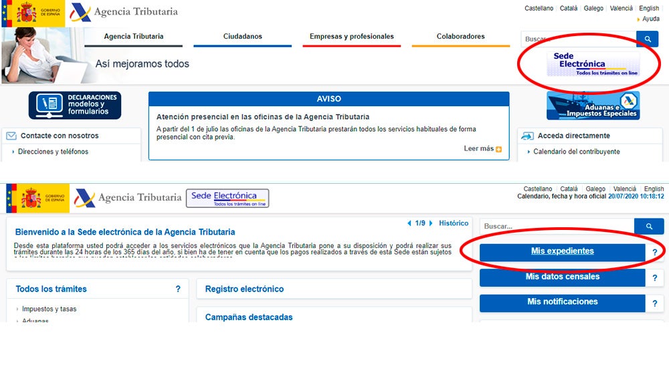669x379 pixels.
Task: Click the envelope icon beside Contacte con nosotros
Action: [x=11, y=136]
